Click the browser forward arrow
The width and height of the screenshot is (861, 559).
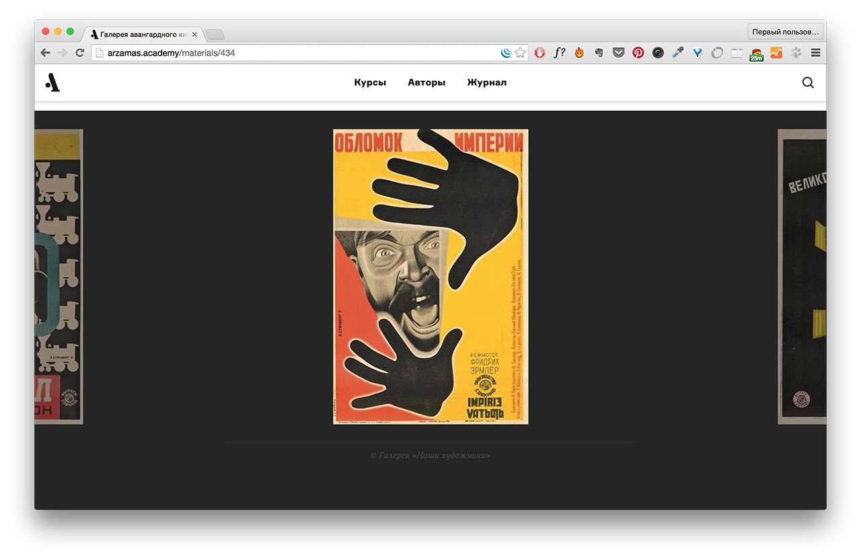pos(62,52)
